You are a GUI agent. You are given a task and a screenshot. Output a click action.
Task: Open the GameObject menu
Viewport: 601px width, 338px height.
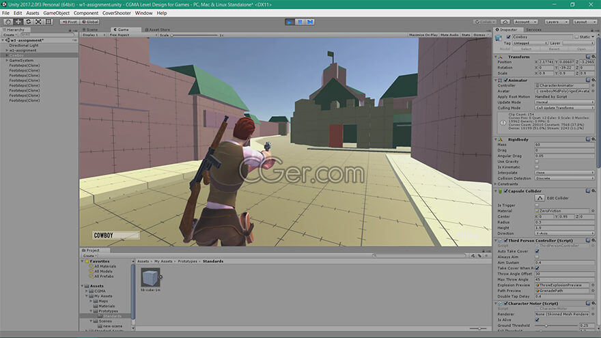pyautogui.click(x=56, y=13)
